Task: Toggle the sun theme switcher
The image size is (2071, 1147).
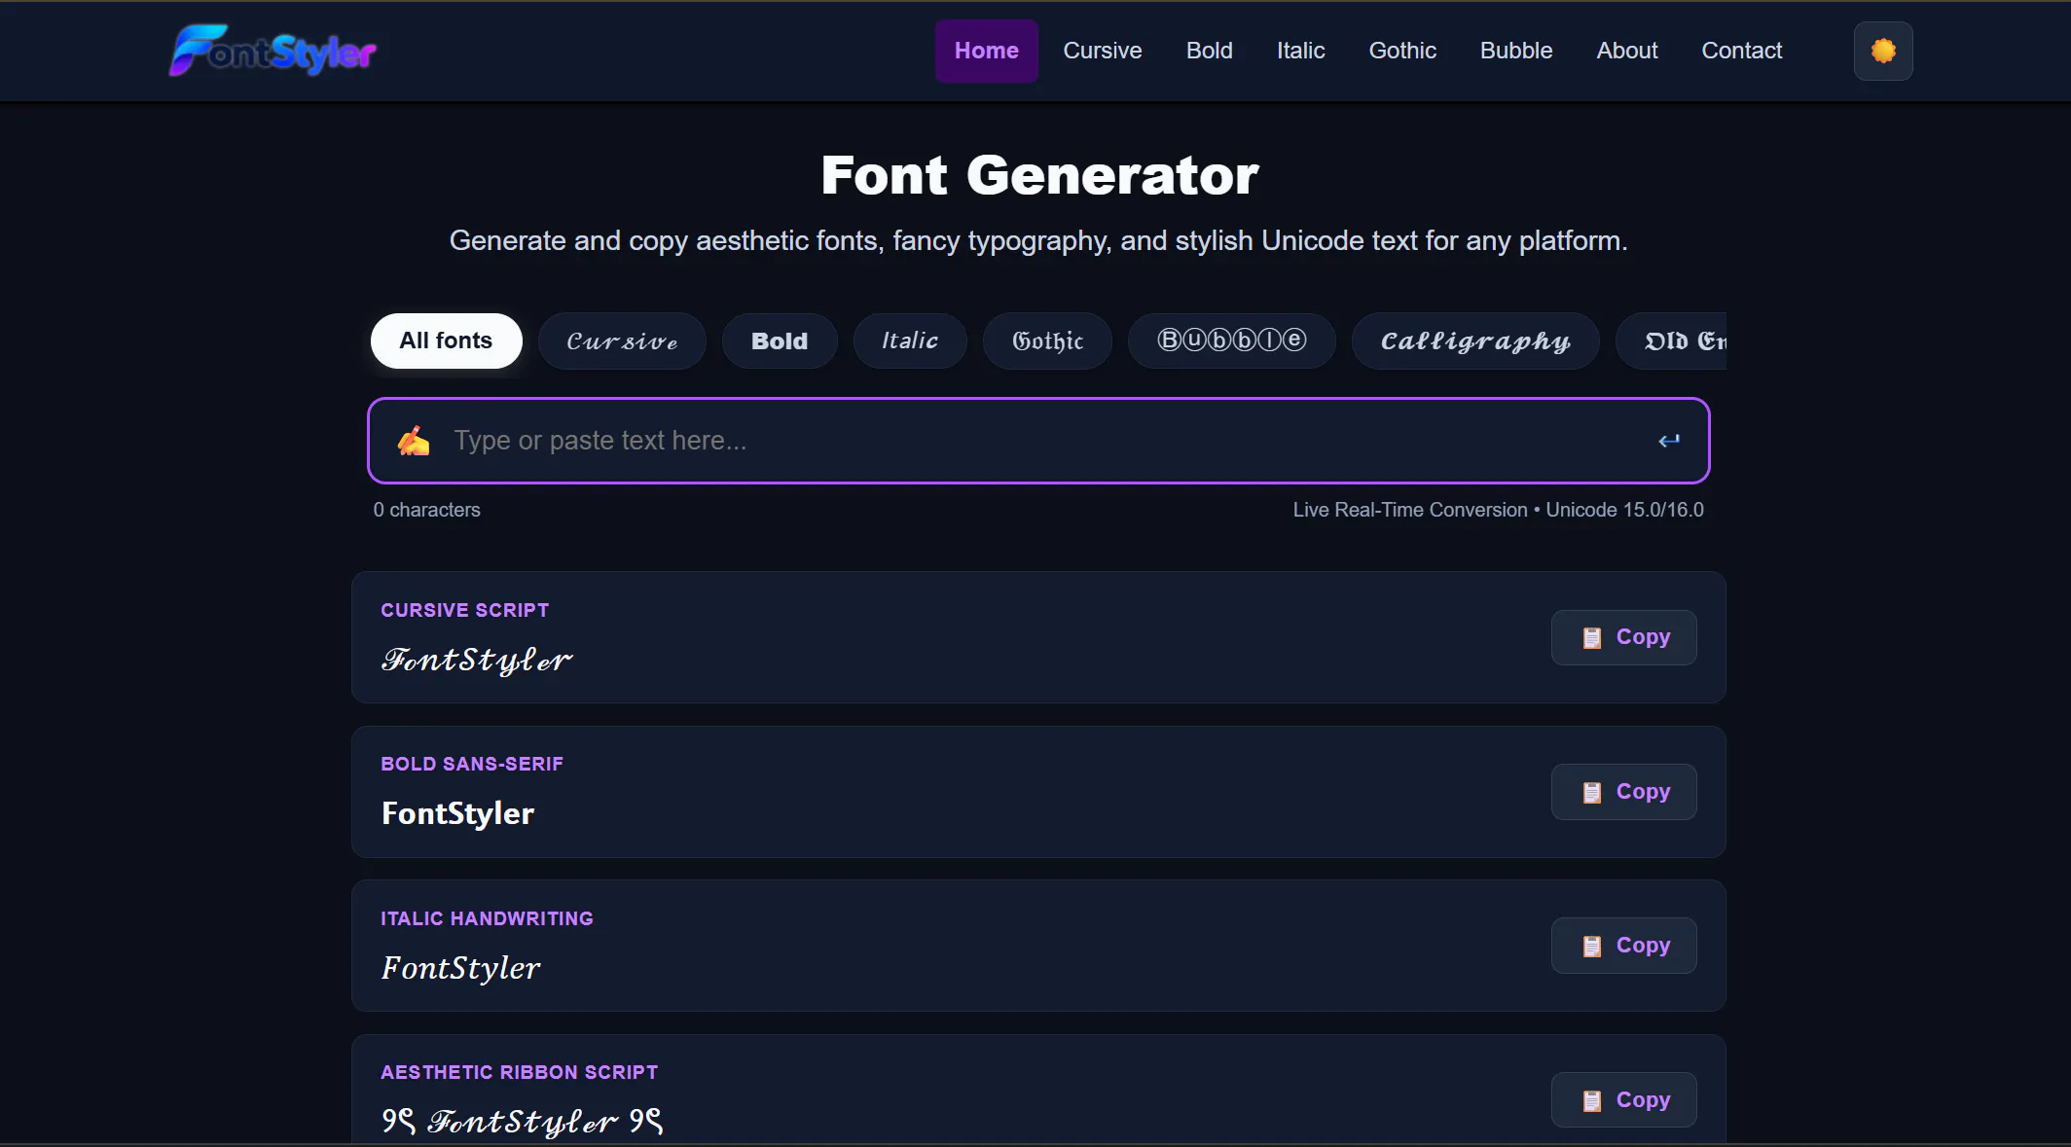Action: (1883, 51)
